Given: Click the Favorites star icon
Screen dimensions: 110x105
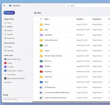Looking at the screenshot, I should point(5,34).
